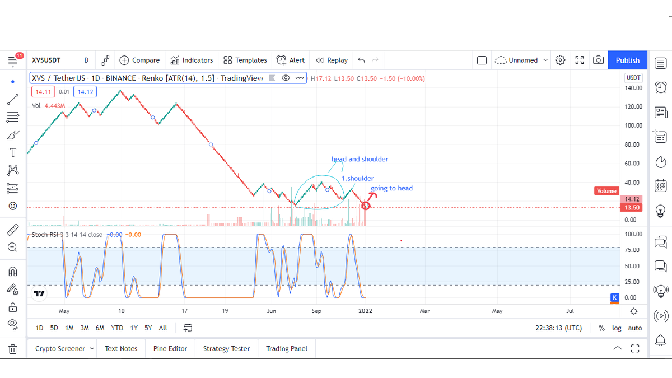Open chart settings gear in top toolbar
Viewport: 672px width, 378px height.
tap(560, 60)
